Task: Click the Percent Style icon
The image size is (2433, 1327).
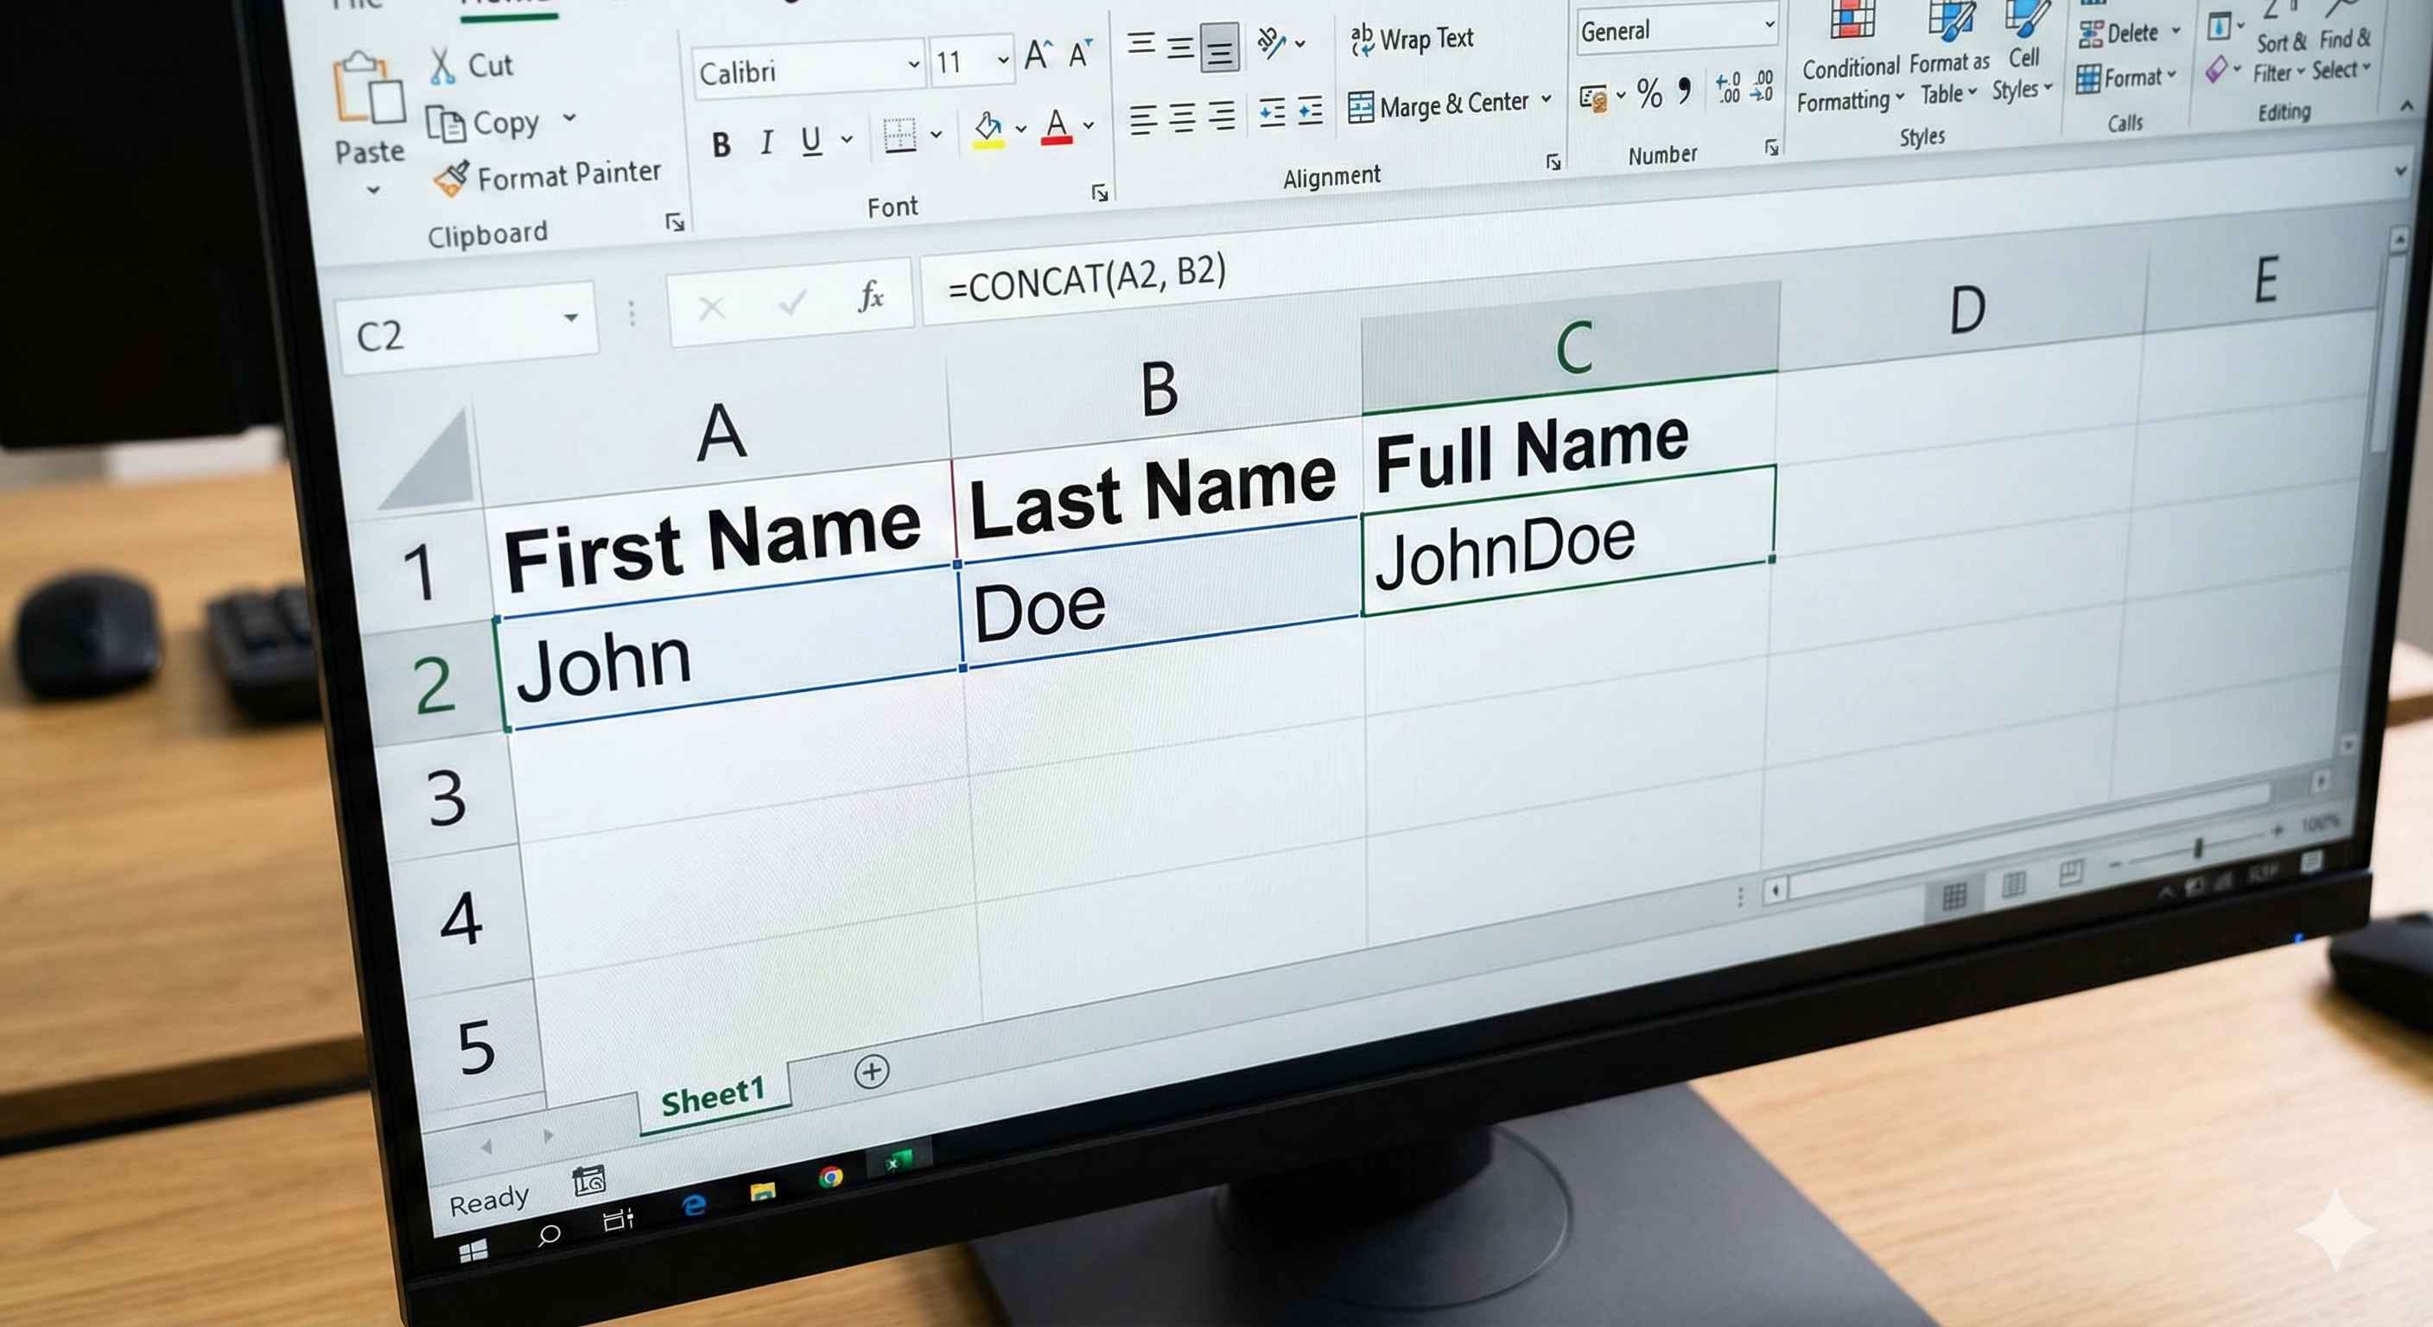Action: pyautogui.click(x=1649, y=93)
